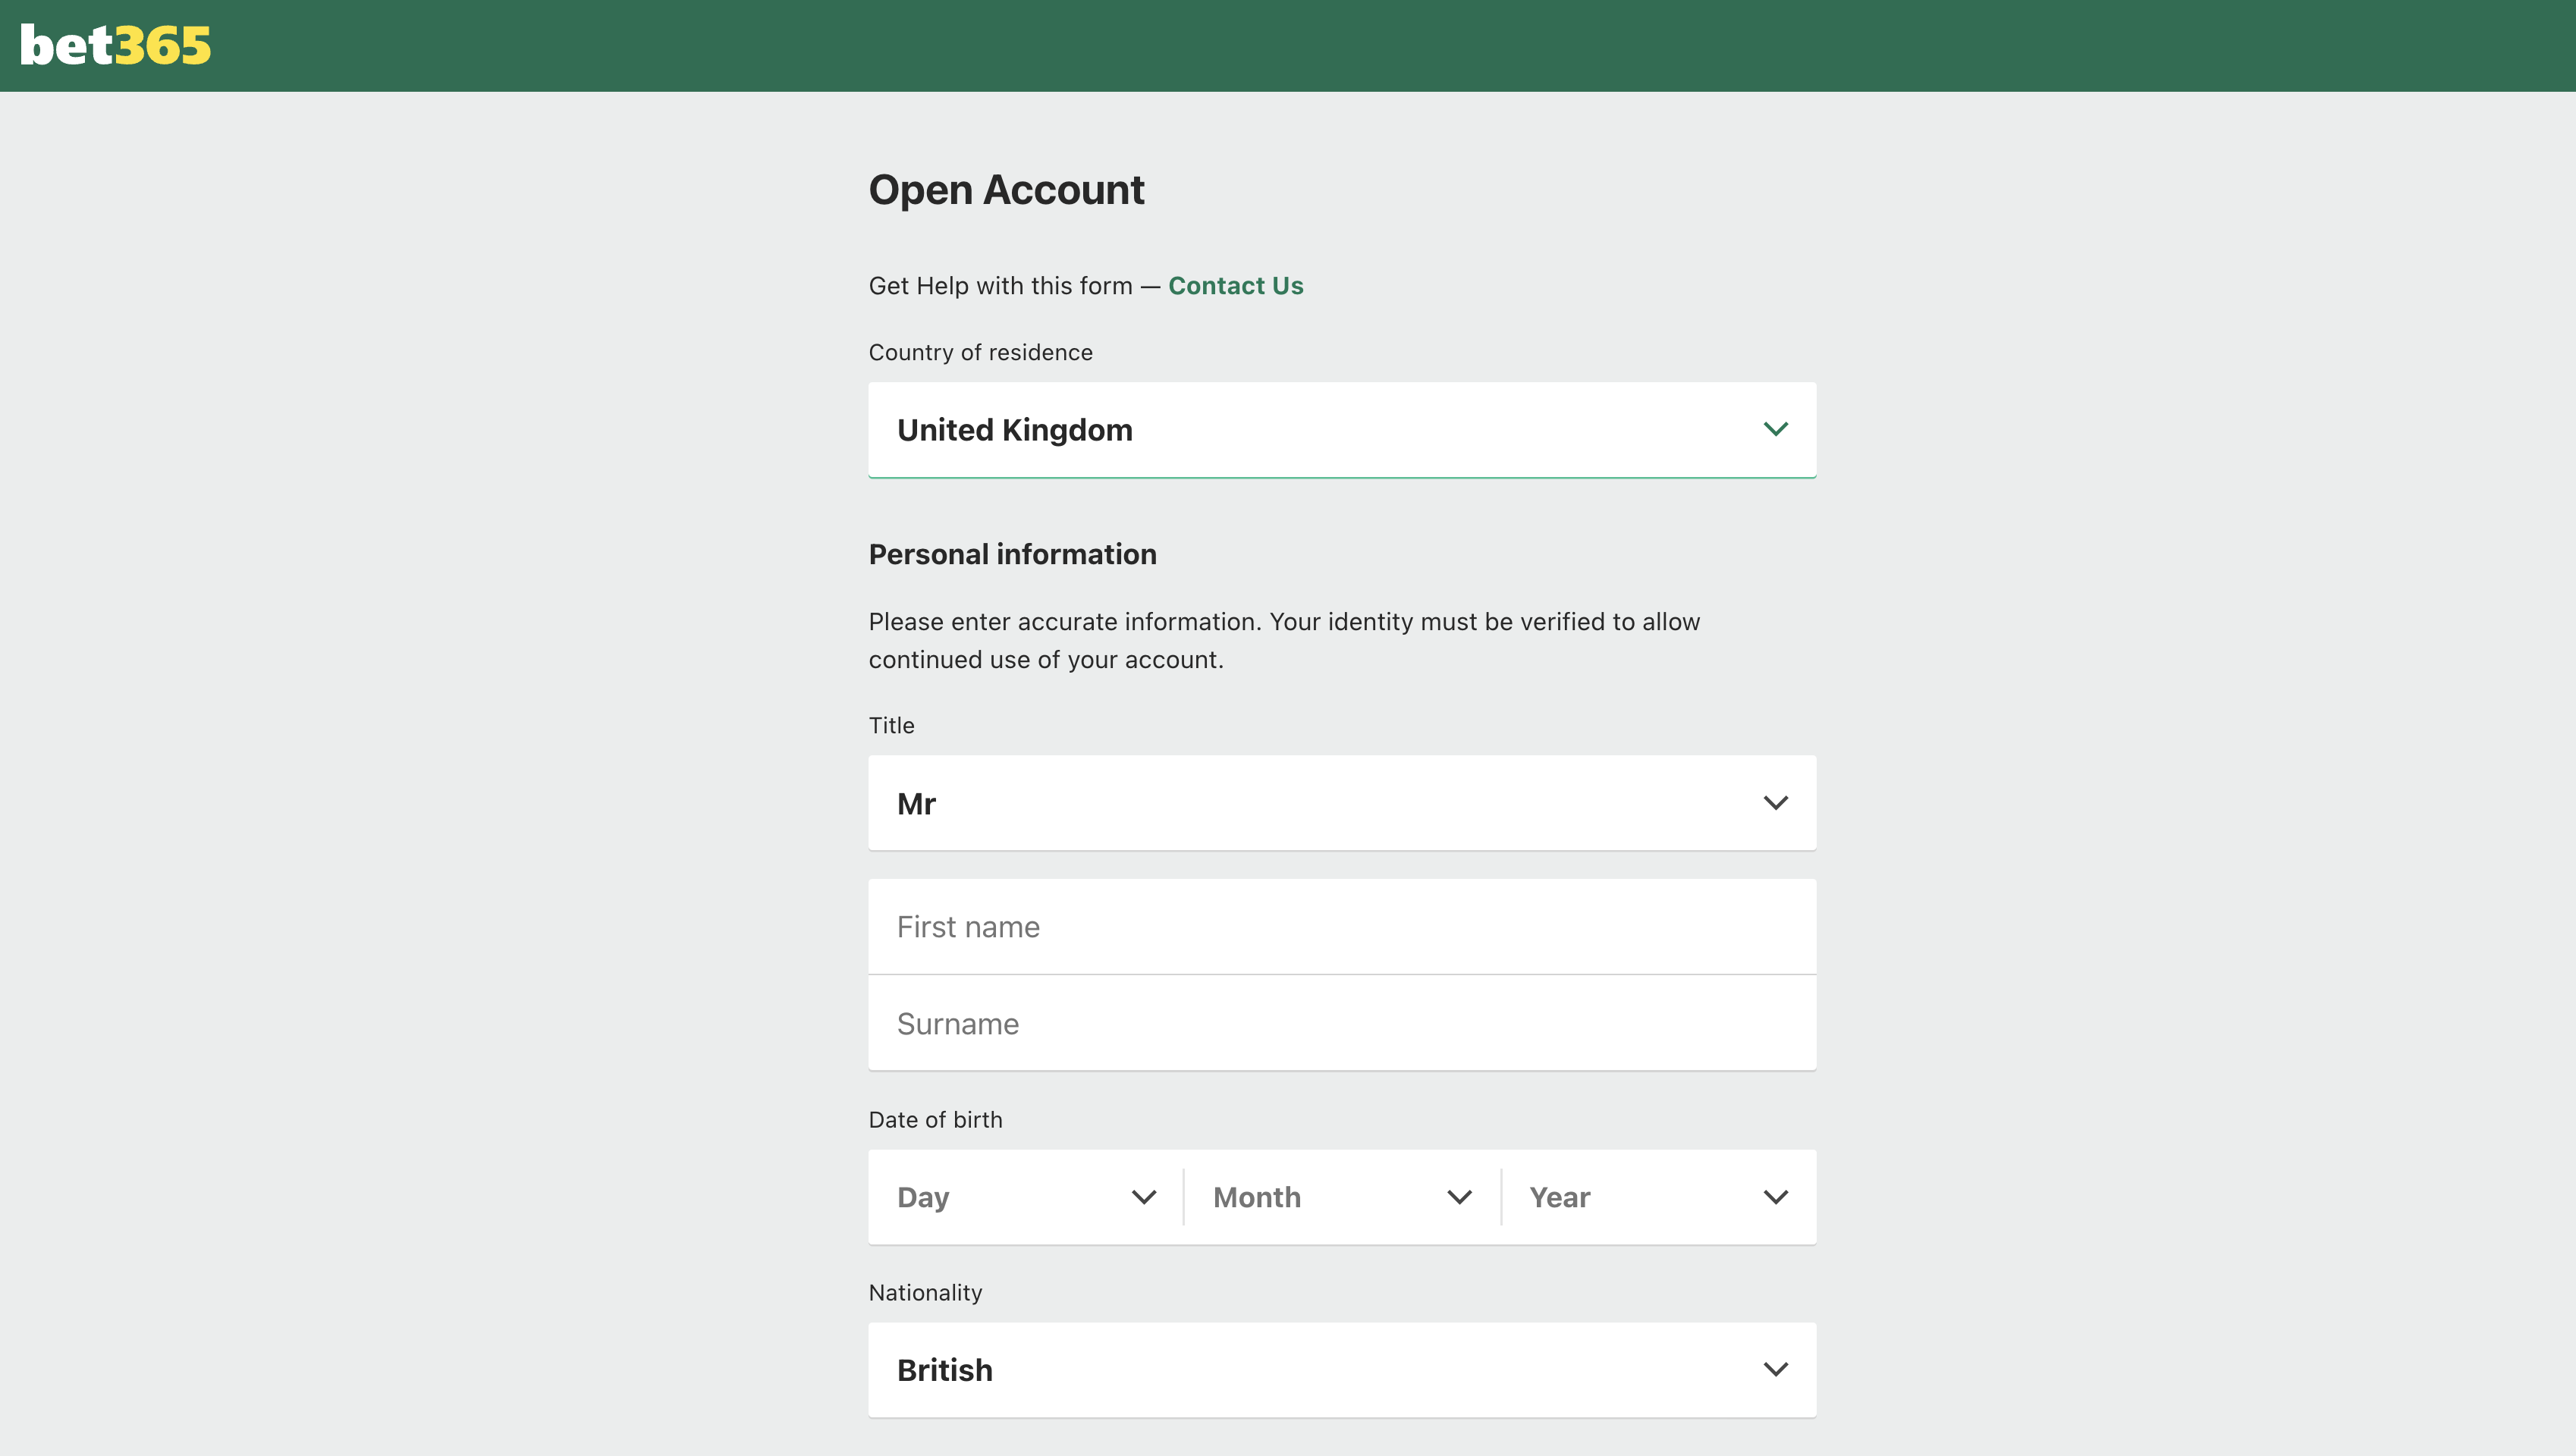Focus the First name input field

coord(1341,927)
